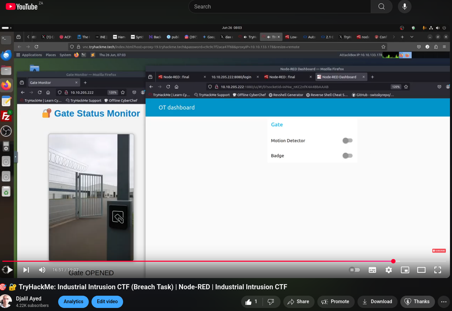This screenshot has width=452, height=311.
Task: Click the Edit video button
Action: click(107, 301)
